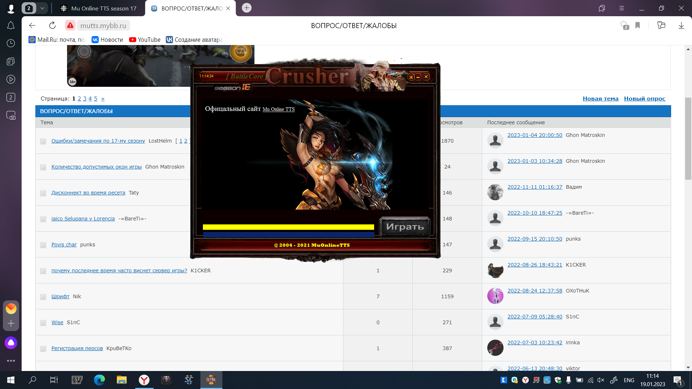
Task: Open Task View in taskbar
Action: point(54,380)
